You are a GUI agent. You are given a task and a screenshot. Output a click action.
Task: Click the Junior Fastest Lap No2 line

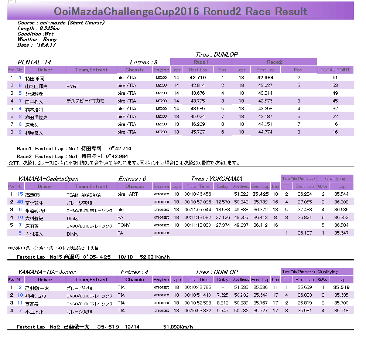point(105,327)
